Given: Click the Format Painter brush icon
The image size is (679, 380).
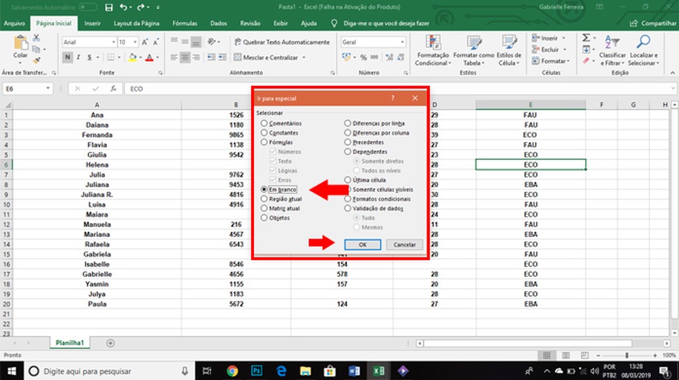Looking at the screenshot, I should point(37,60).
